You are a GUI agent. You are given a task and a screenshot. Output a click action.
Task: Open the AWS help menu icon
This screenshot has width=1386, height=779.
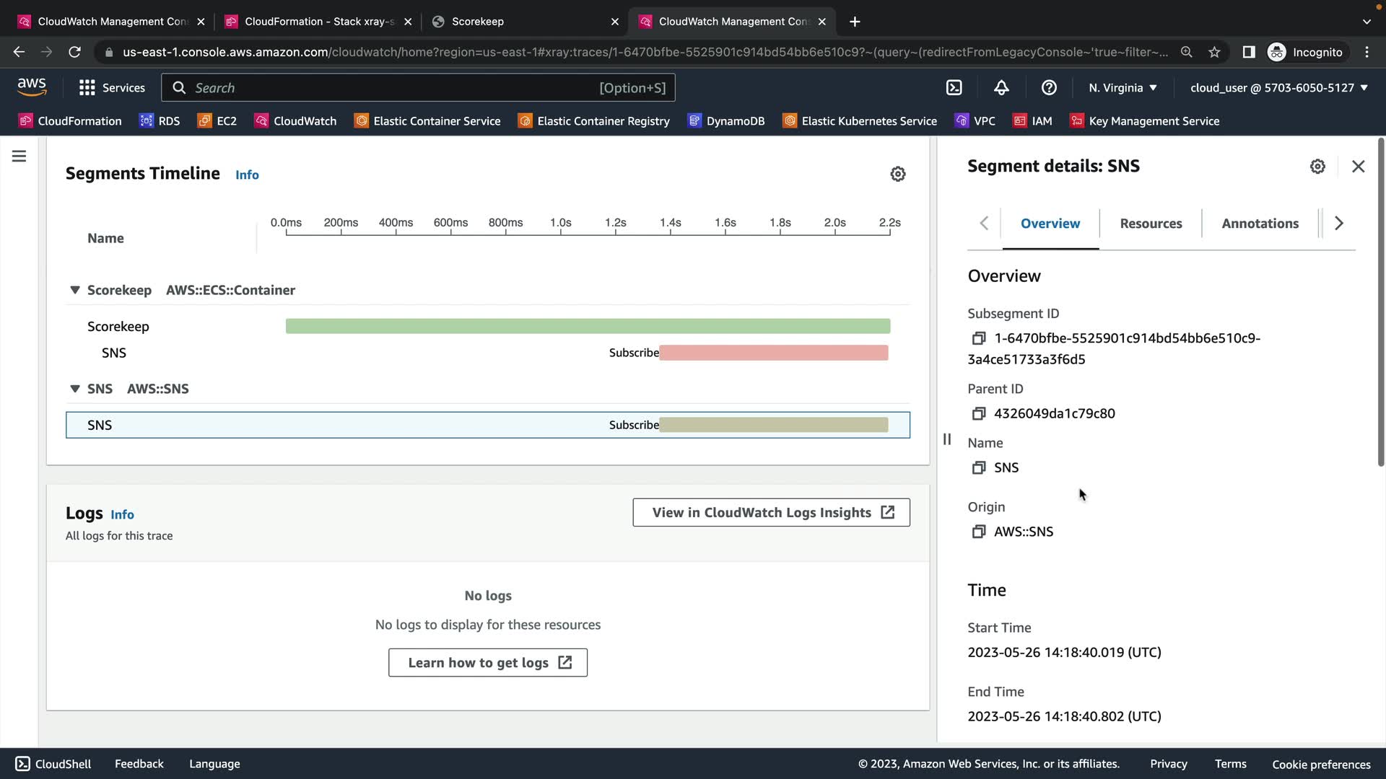(1049, 88)
